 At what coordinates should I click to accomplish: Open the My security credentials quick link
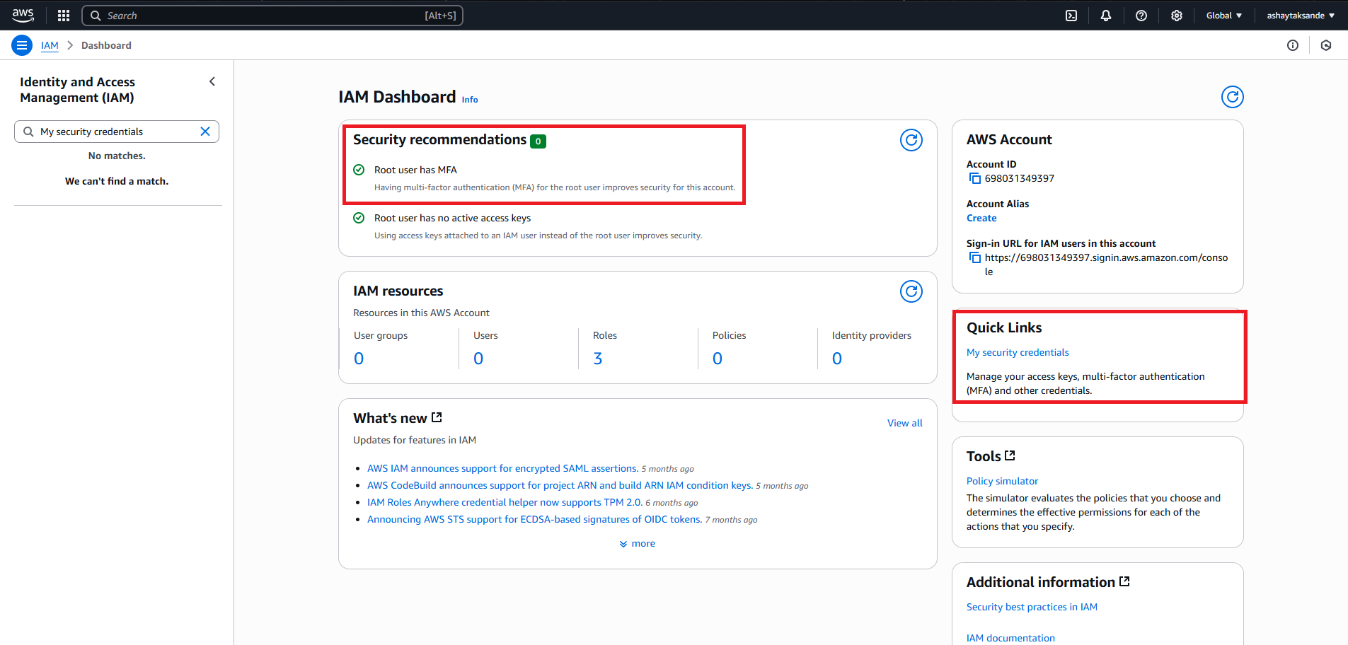pyautogui.click(x=1018, y=352)
